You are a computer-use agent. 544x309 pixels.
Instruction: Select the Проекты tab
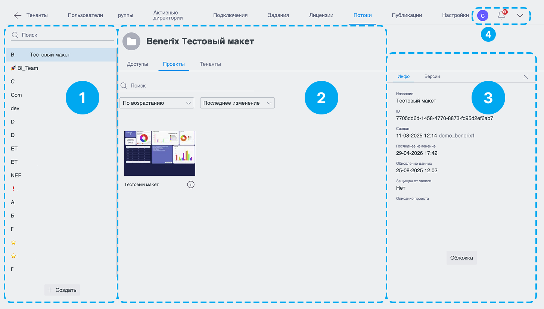click(x=174, y=64)
